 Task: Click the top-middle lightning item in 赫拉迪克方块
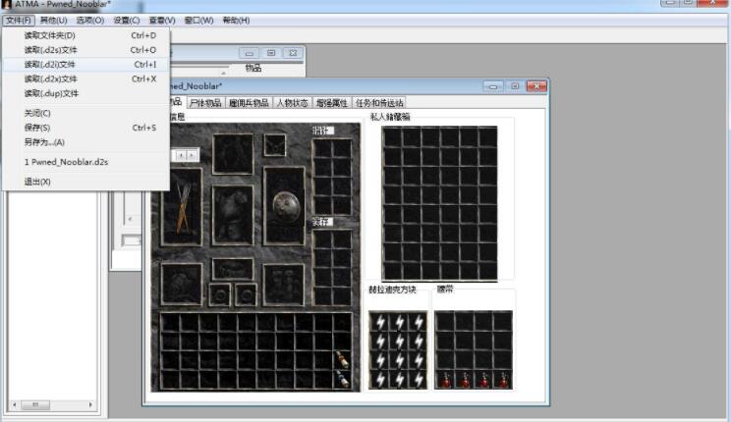click(400, 322)
